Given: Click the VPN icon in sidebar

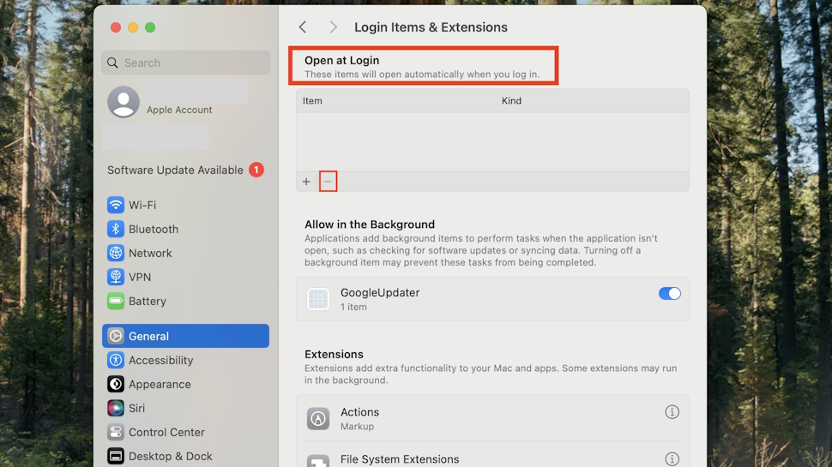Looking at the screenshot, I should pos(115,277).
